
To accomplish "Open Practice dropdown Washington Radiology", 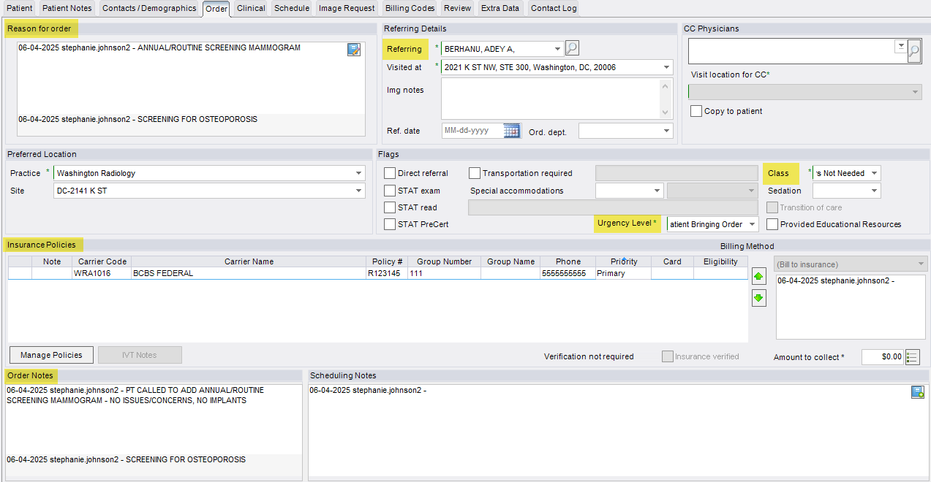I will coord(358,173).
